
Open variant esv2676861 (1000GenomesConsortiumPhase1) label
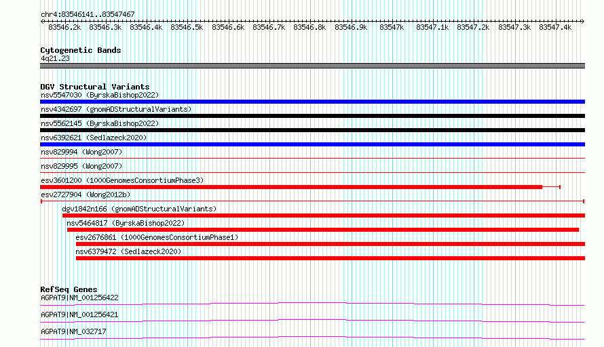point(157,237)
